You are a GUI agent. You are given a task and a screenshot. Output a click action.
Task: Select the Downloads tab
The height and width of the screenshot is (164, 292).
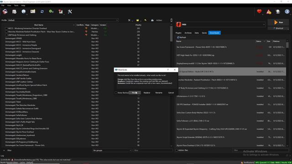pyautogui.click(x=214, y=33)
